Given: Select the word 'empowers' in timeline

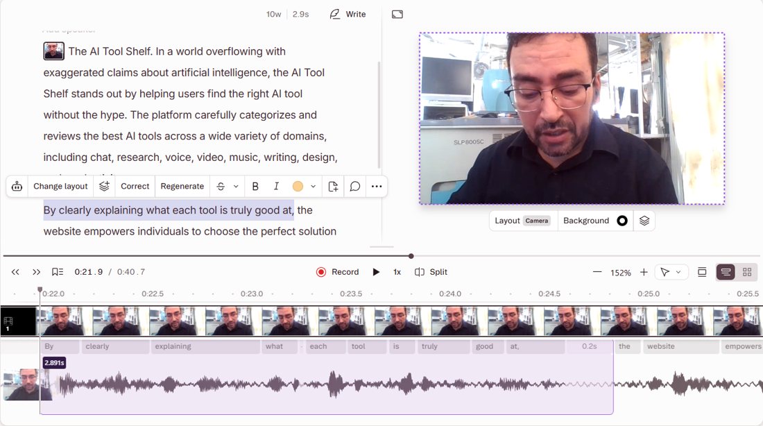Looking at the screenshot, I should click(x=741, y=346).
